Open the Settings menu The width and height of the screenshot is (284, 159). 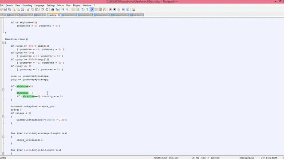[51, 5]
